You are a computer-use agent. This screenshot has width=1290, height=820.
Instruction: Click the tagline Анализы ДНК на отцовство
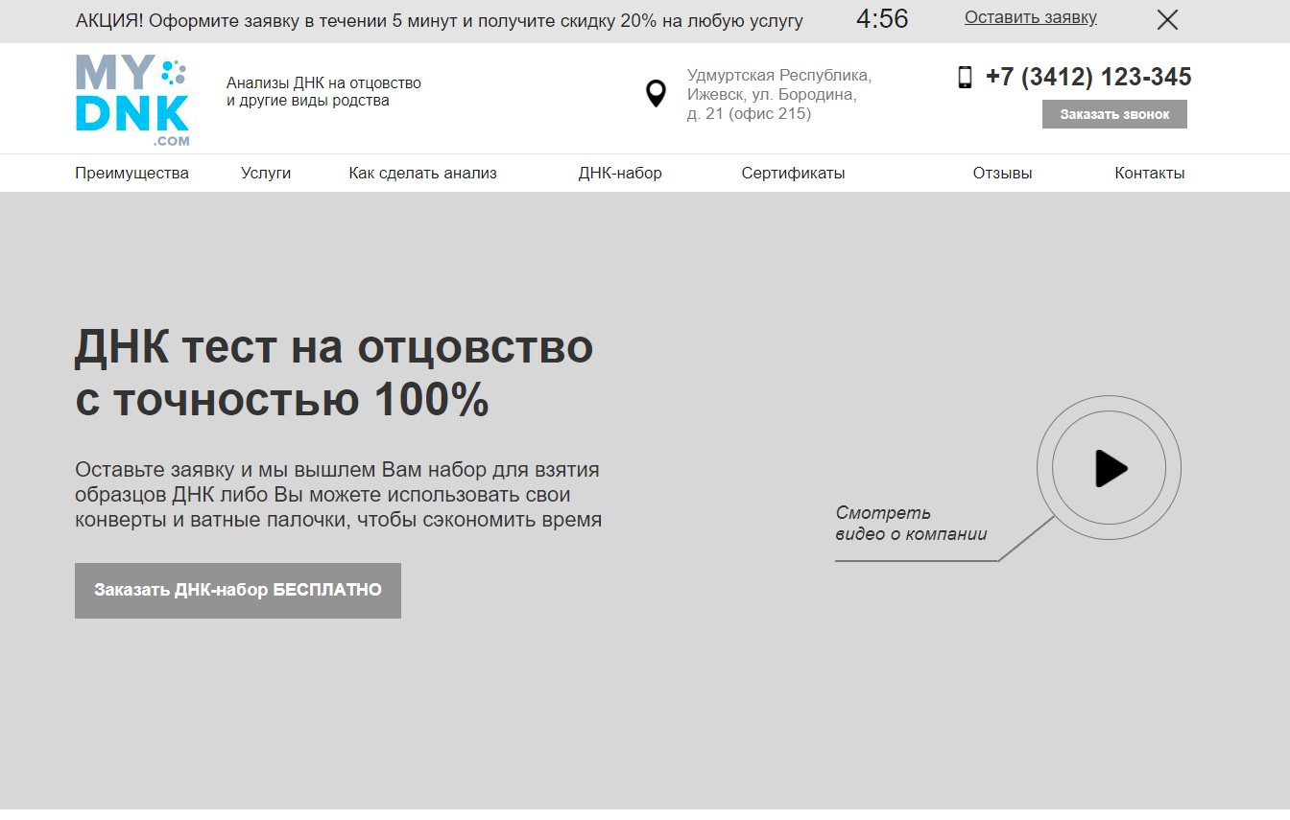(323, 92)
